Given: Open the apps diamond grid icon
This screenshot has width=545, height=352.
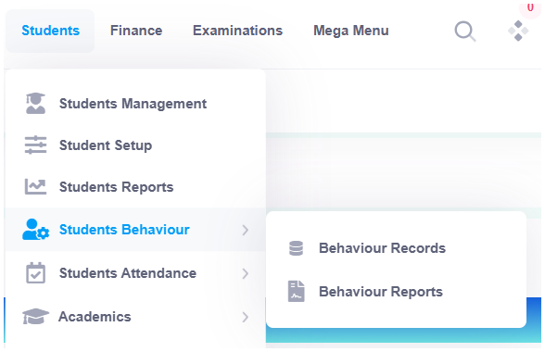Looking at the screenshot, I should [x=518, y=31].
